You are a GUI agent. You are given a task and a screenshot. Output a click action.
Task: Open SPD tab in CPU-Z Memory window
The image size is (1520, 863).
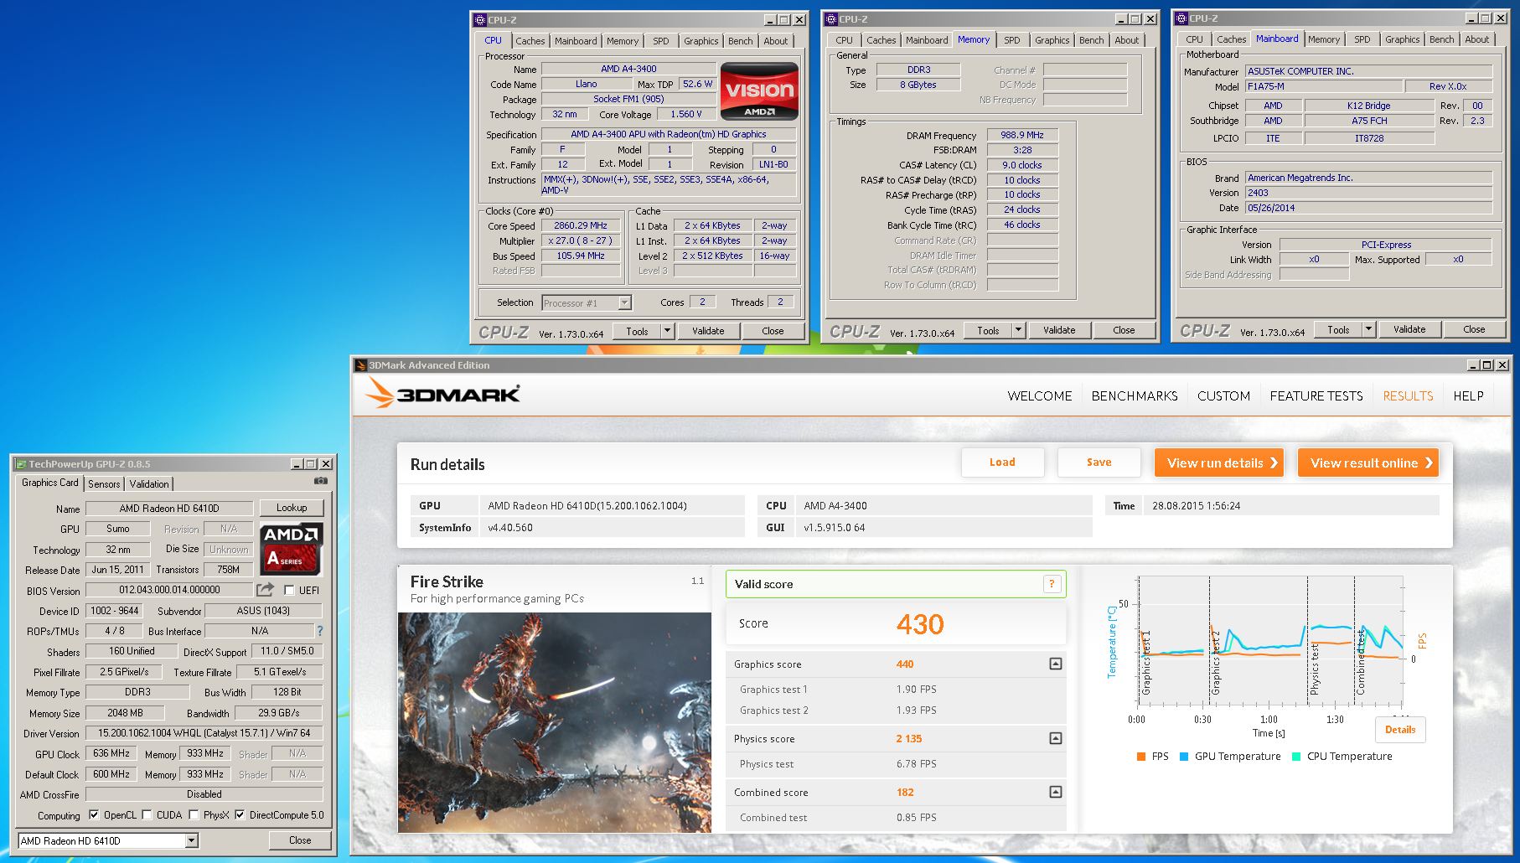tap(1012, 40)
